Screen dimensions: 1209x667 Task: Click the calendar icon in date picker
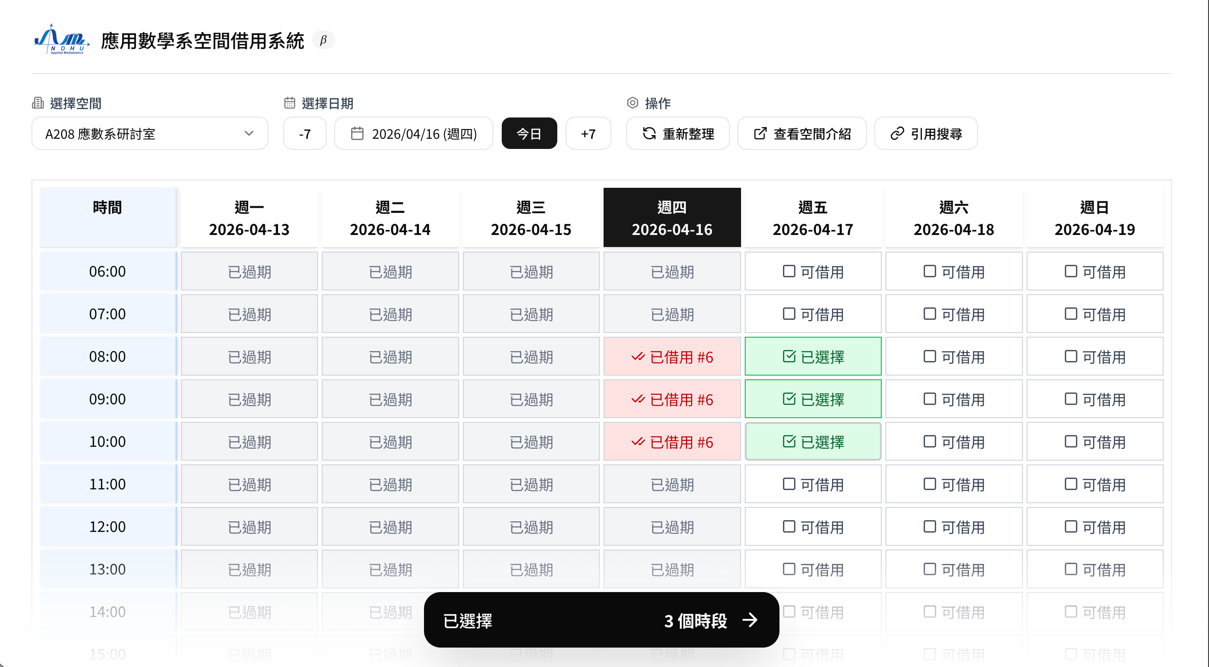357,134
